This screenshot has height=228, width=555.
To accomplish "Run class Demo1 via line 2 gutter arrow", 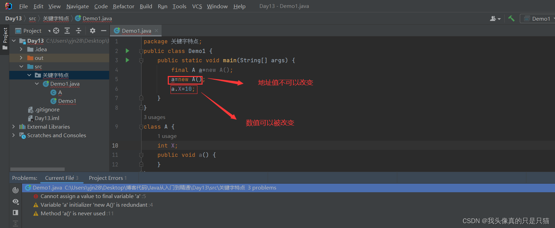I will [x=127, y=51].
